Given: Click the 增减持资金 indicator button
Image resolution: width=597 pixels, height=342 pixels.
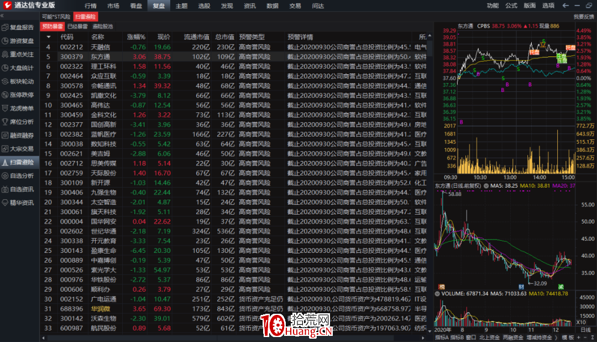Looking at the screenshot, I should 539,338.
